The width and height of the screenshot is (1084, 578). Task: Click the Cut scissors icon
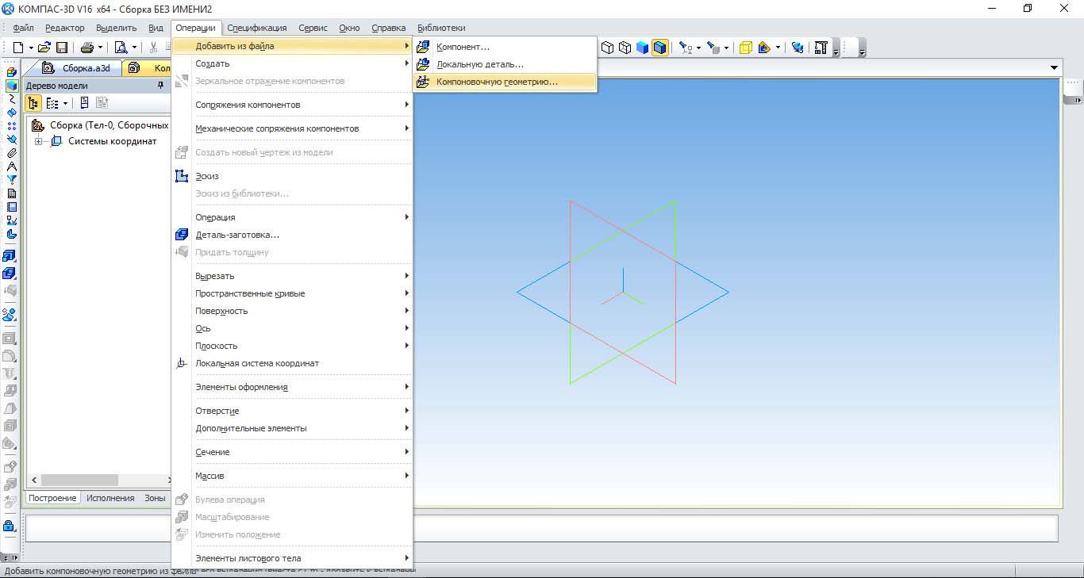153,48
